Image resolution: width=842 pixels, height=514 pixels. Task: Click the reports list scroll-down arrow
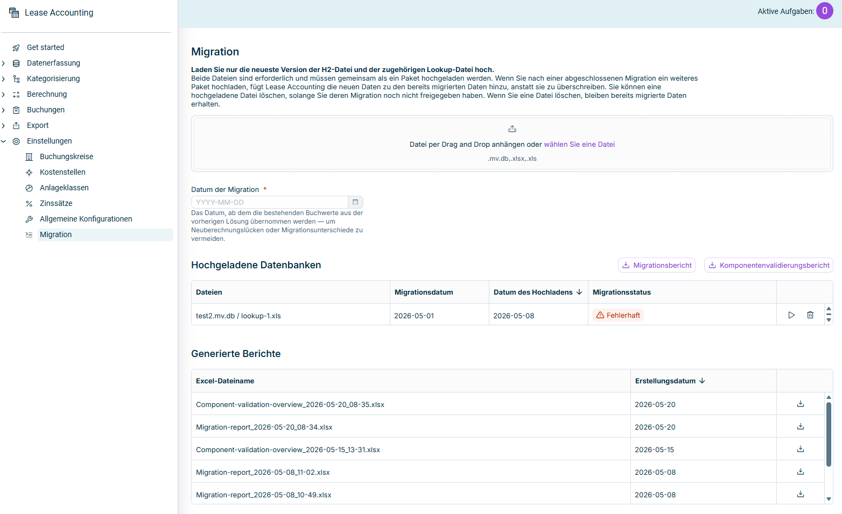click(829, 499)
